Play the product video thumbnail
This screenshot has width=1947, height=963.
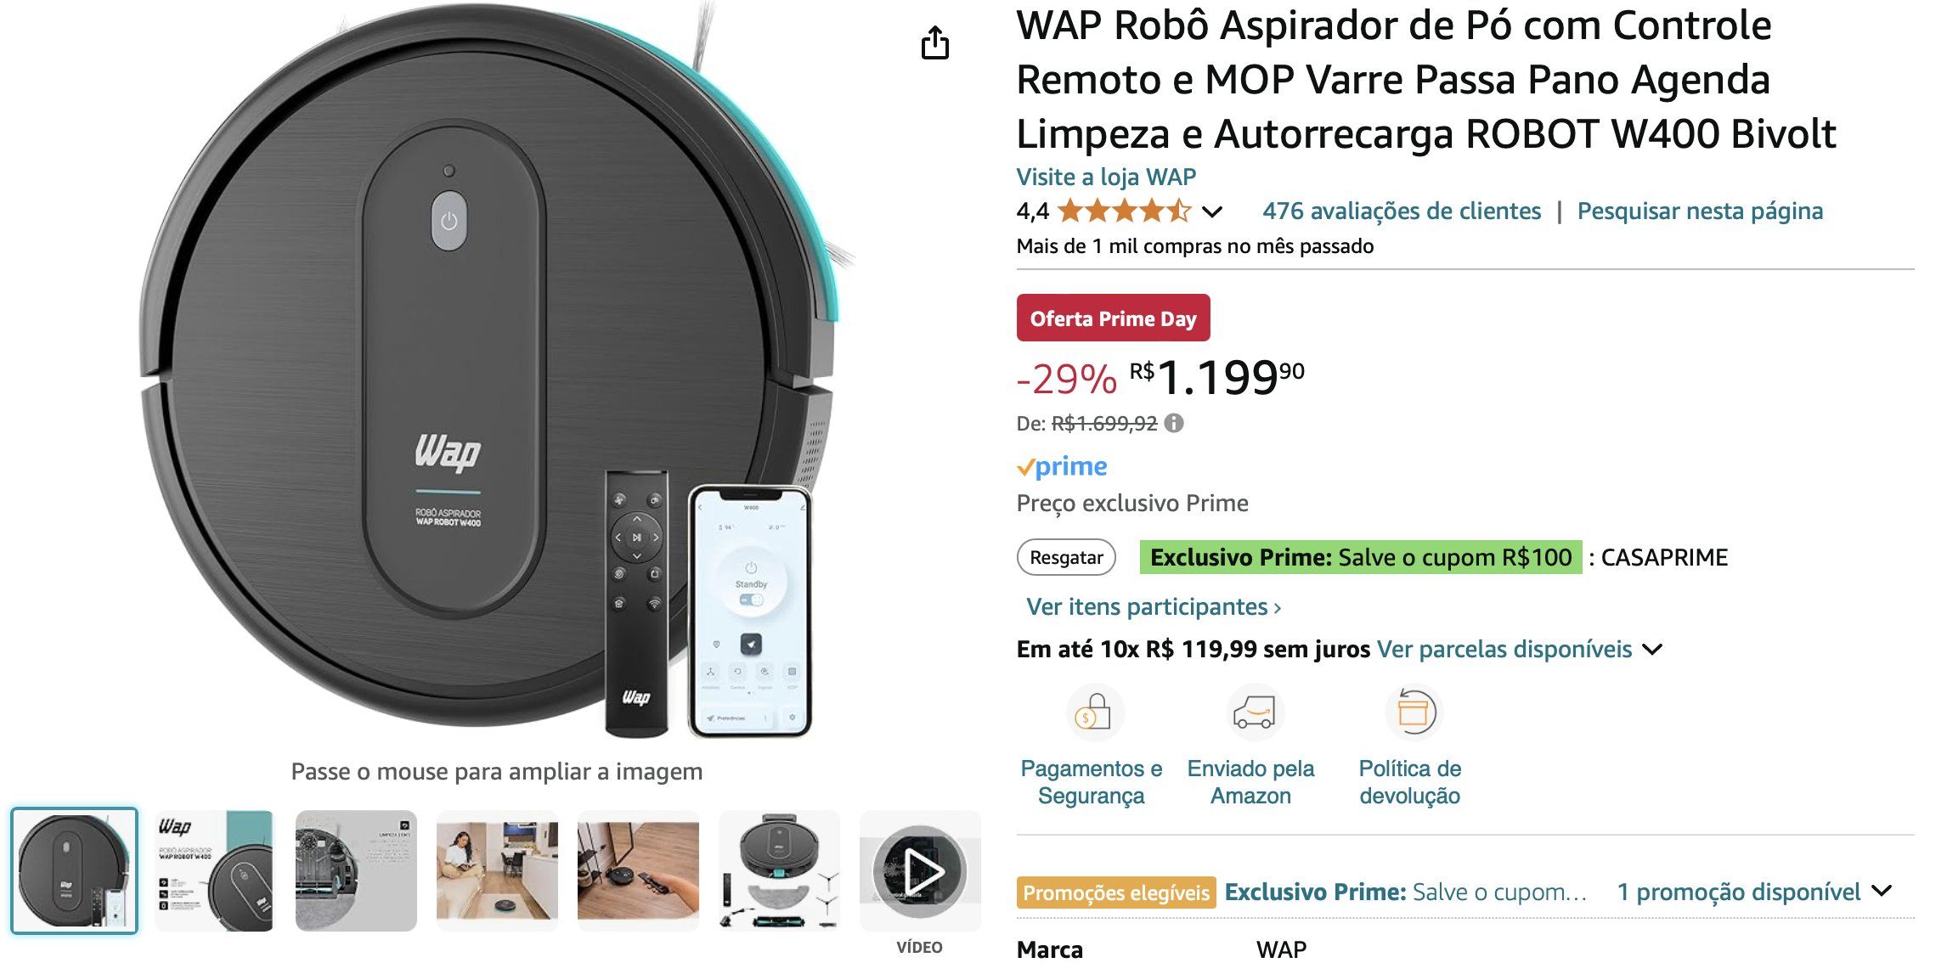921,871
